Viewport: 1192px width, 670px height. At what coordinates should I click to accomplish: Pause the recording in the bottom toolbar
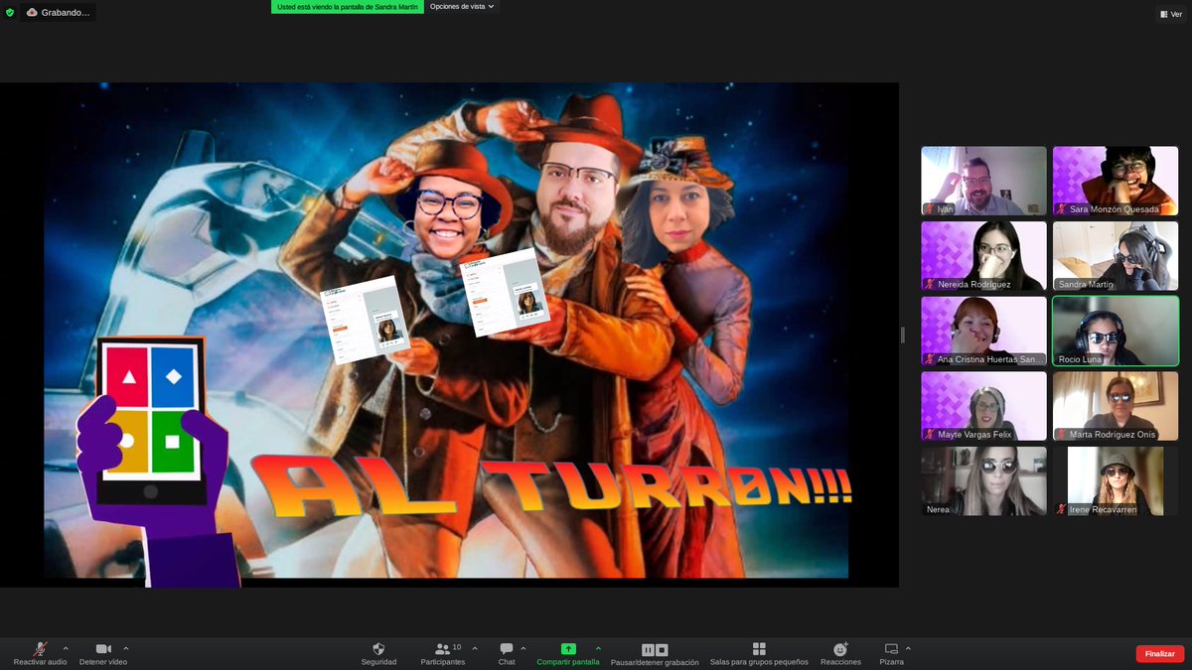(x=648, y=649)
